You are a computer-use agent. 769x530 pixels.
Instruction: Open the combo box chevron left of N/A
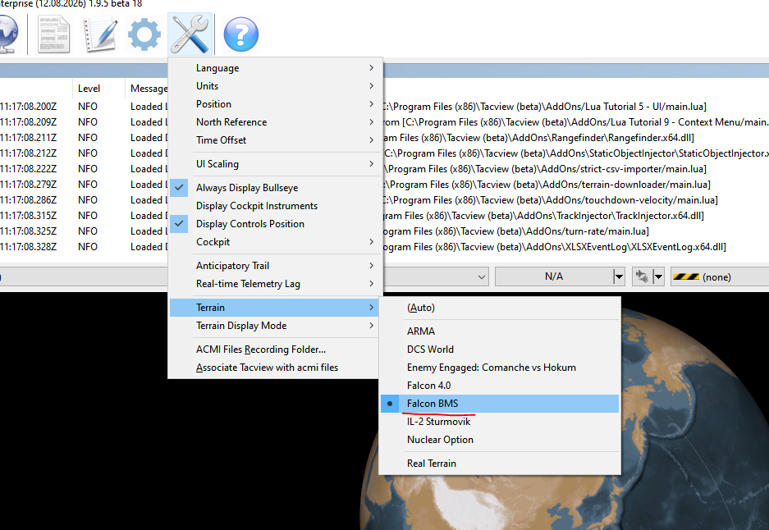click(482, 277)
